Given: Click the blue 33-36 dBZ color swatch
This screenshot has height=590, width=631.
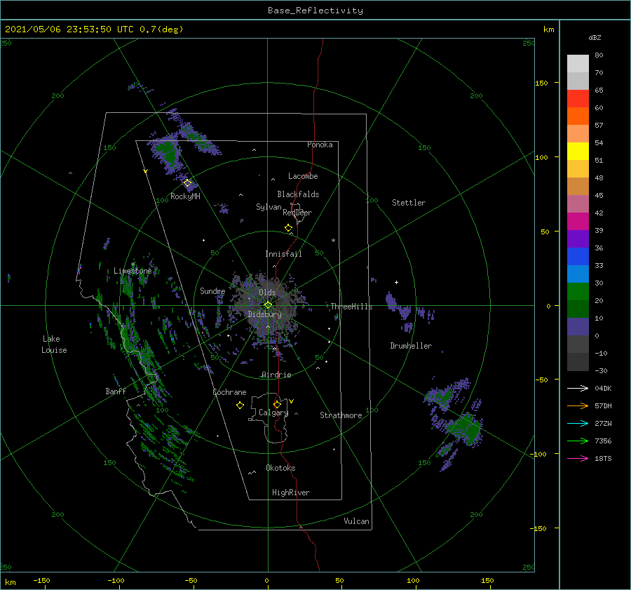Looking at the screenshot, I should pos(578,257).
